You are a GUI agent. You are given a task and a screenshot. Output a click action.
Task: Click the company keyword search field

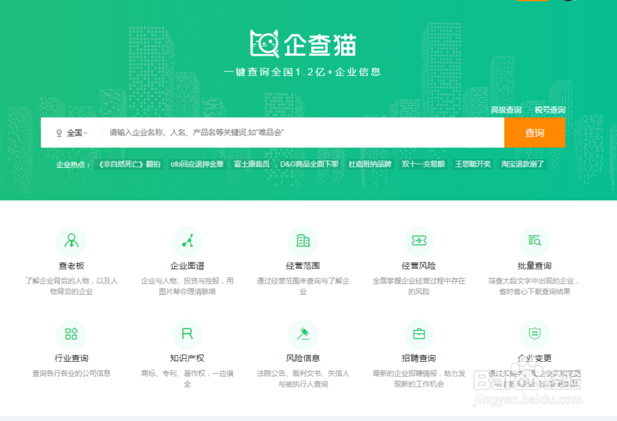[x=302, y=133]
